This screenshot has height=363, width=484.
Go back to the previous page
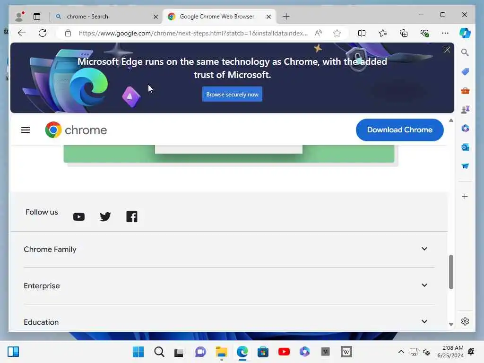pyautogui.click(x=22, y=33)
